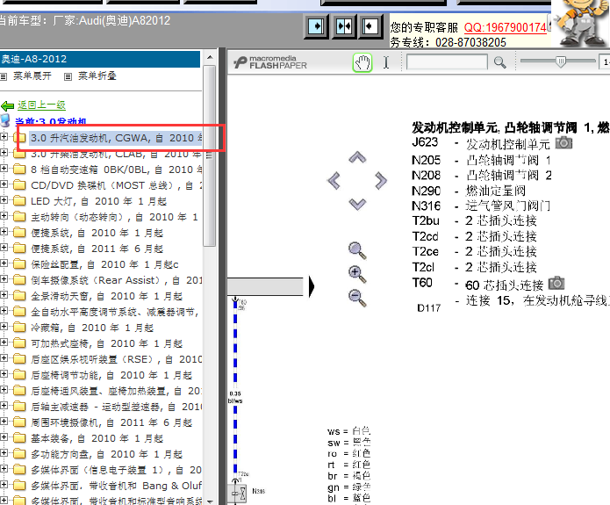Click the 菜单展开 text link

32,76
